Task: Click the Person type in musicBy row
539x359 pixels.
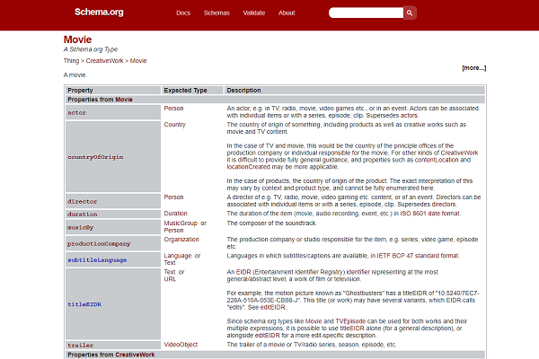Action: click(173, 231)
